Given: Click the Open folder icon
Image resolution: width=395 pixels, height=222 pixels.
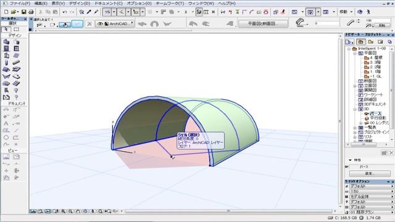Looking at the screenshot, I should click(14, 12).
